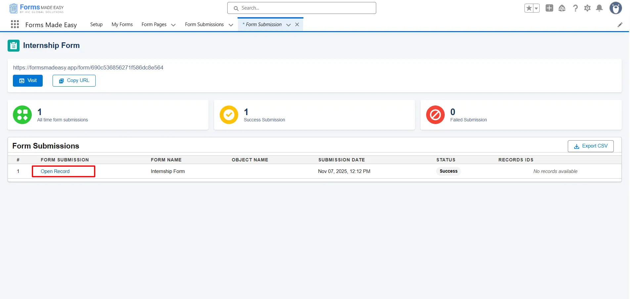This screenshot has height=299, width=630.
Task: Open the global actions plus icon
Action: pyautogui.click(x=549, y=8)
